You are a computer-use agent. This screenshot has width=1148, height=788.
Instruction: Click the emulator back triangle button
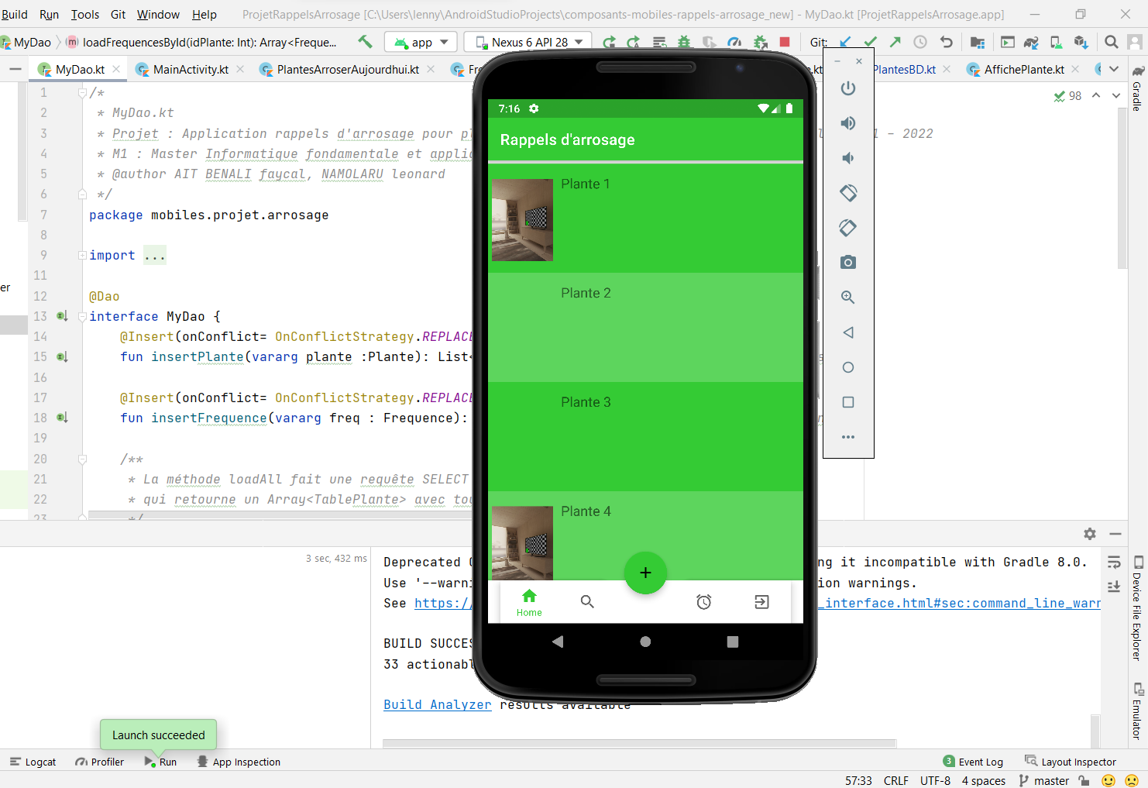tap(848, 332)
